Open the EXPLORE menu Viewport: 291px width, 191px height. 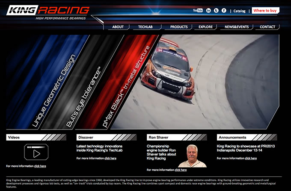tap(206, 27)
